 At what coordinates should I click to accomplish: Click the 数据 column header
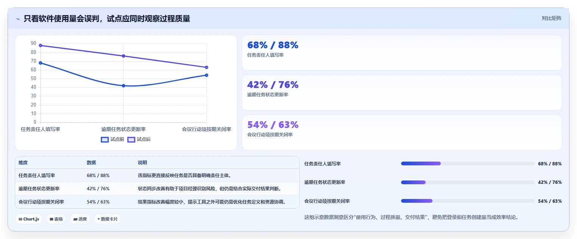[91, 163]
